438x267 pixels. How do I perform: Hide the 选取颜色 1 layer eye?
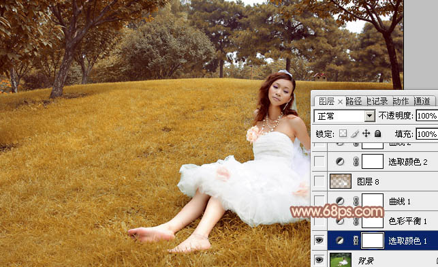(x=319, y=240)
